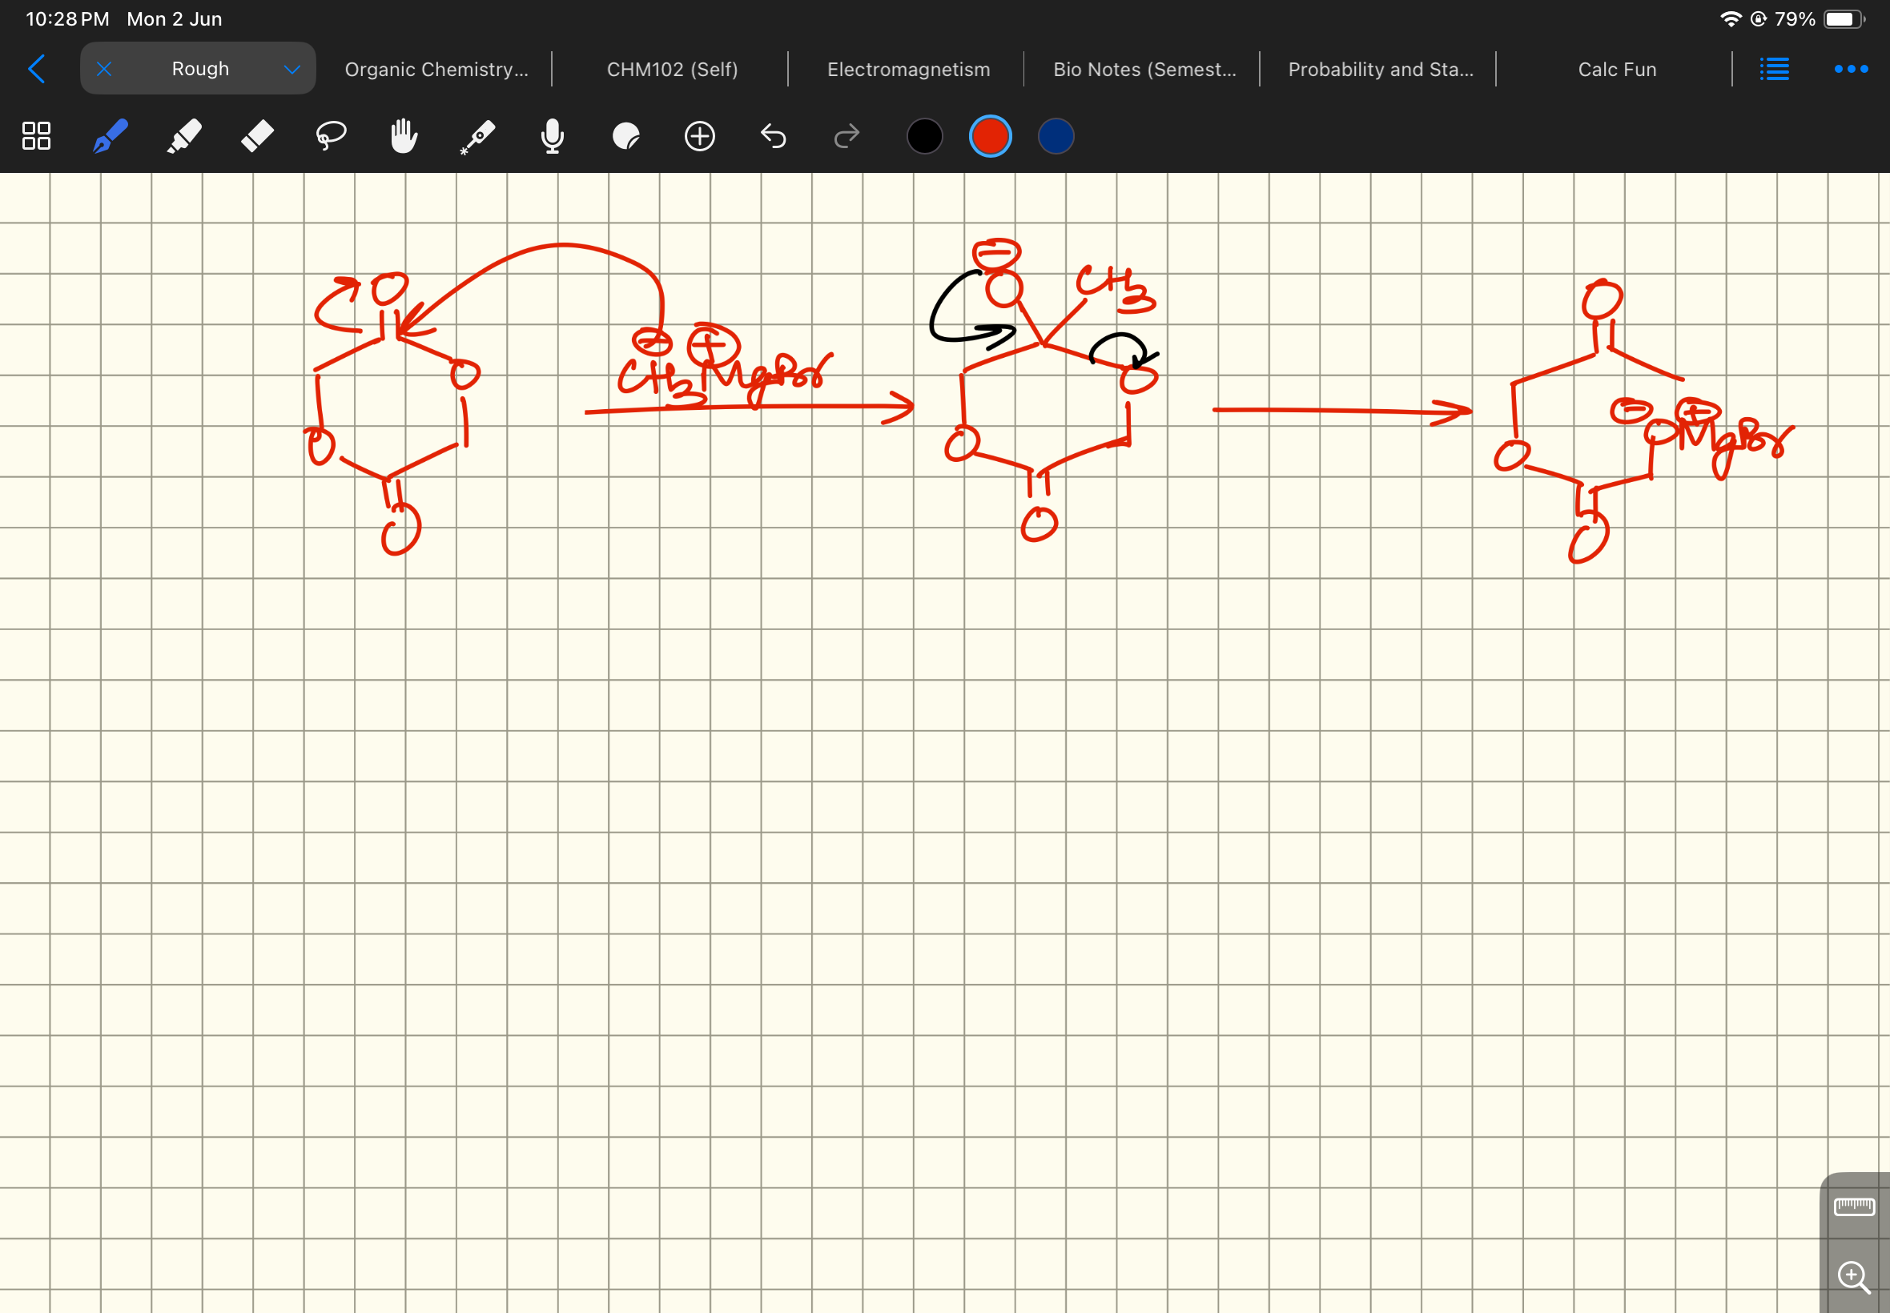Open the page thumbnails grid view
1890x1313 pixels.
36,136
